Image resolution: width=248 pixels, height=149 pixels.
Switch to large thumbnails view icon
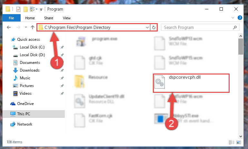tap(239, 142)
